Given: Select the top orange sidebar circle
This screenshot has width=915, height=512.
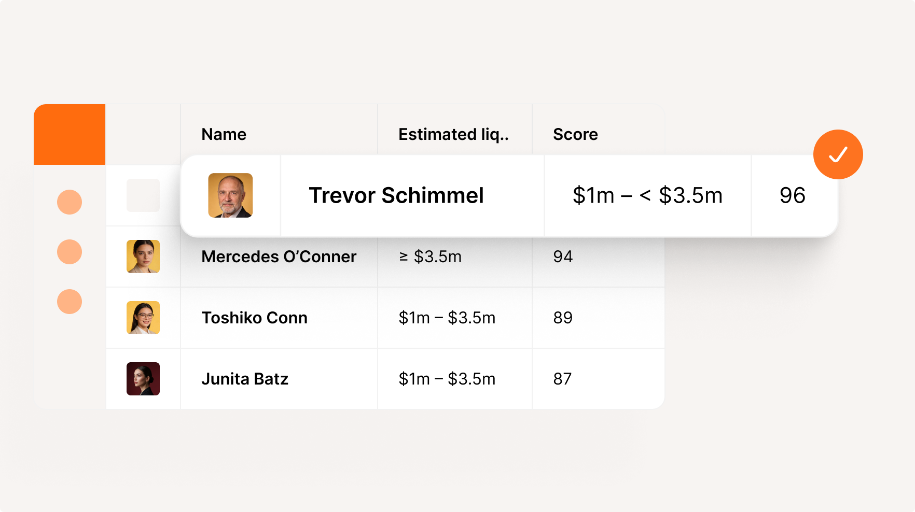Looking at the screenshot, I should [x=70, y=202].
